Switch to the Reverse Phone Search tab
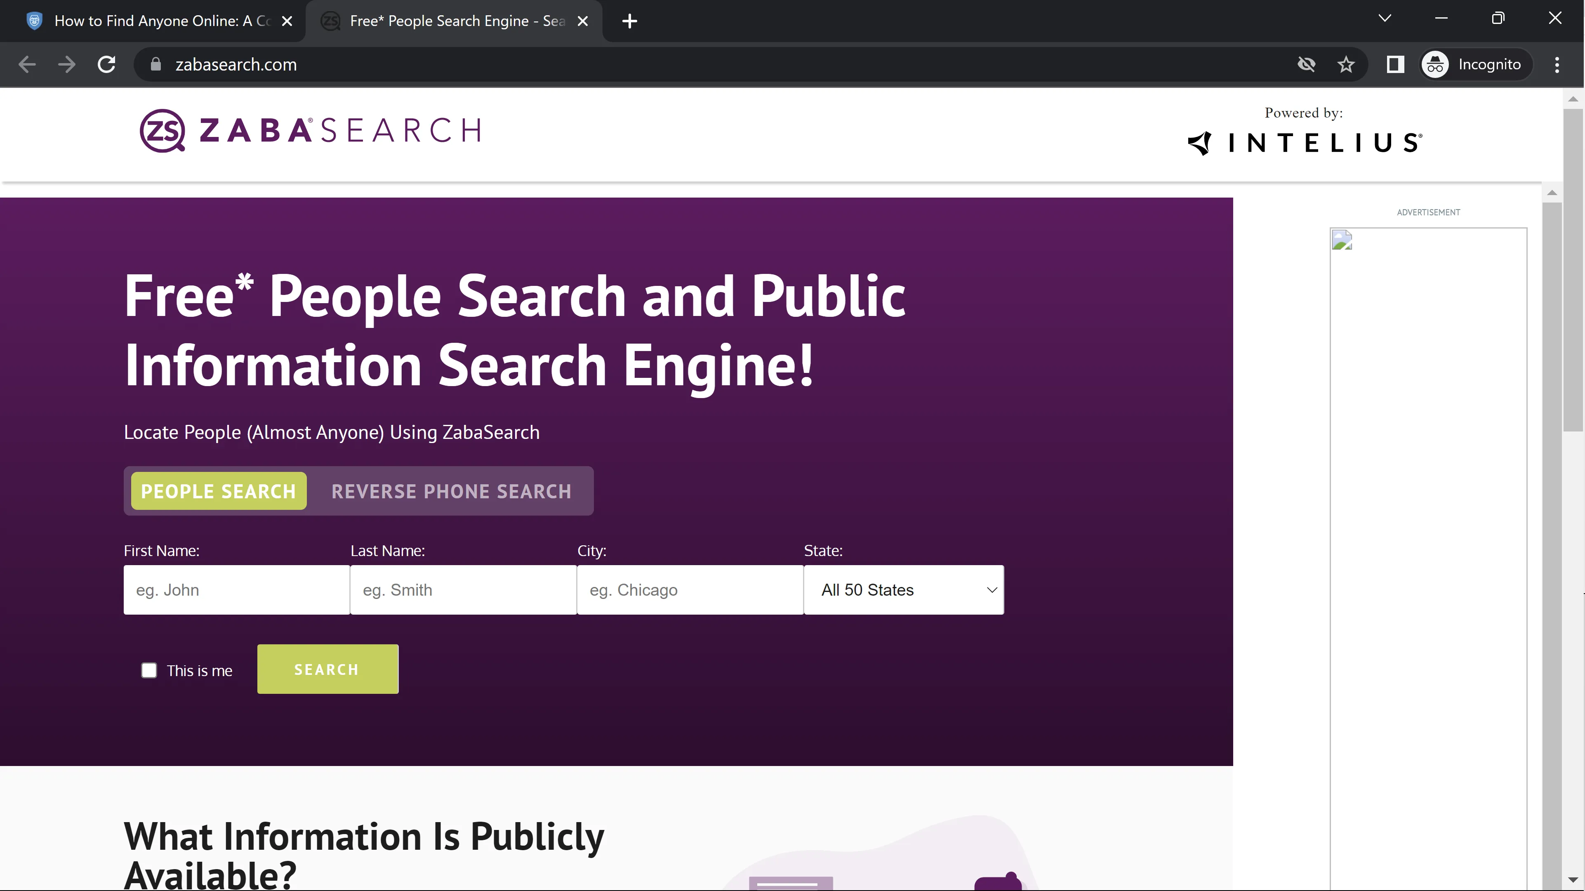The width and height of the screenshot is (1585, 891). (x=451, y=491)
